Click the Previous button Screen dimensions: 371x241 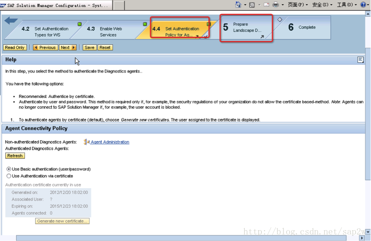(x=45, y=48)
